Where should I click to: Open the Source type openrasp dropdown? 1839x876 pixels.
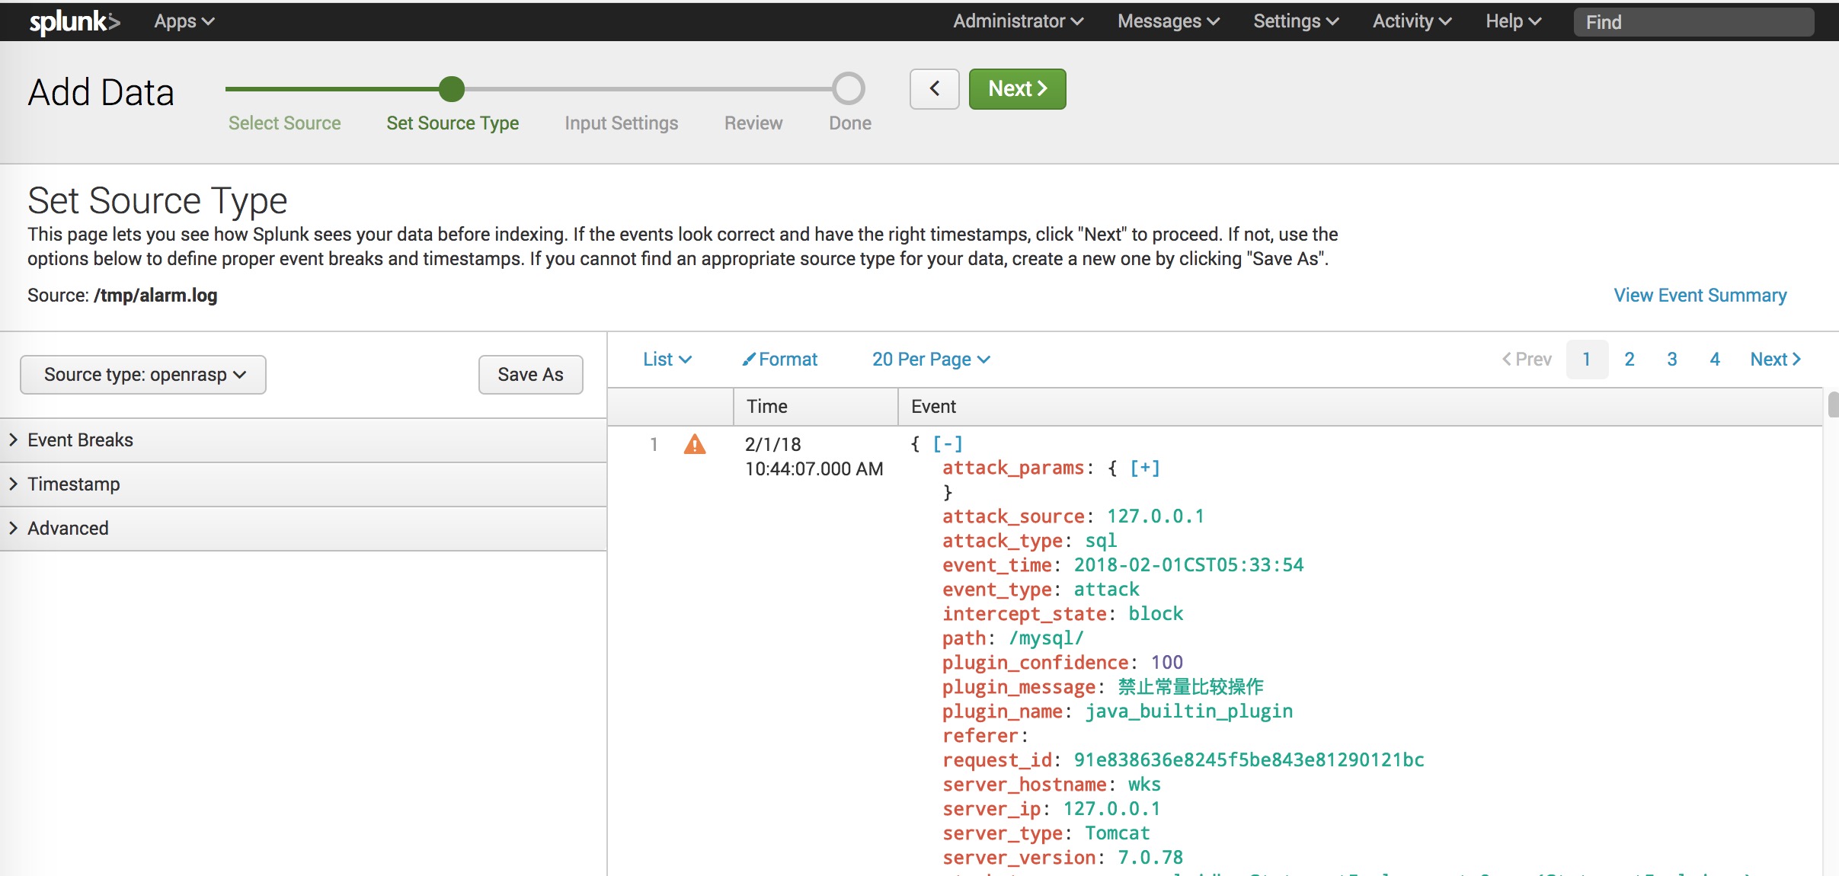point(143,375)
